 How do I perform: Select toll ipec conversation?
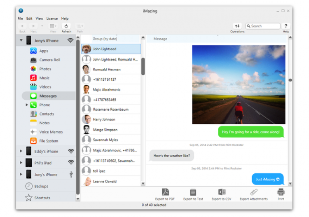[x=111, y=171]
